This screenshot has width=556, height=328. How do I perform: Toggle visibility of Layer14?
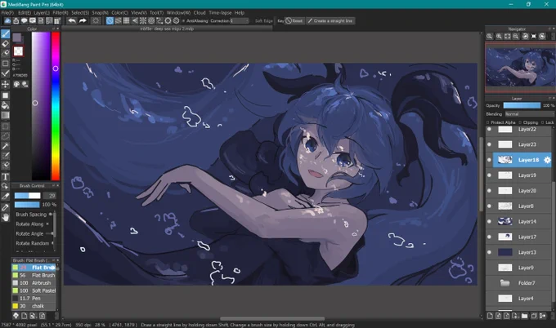[x=489, y=221]
